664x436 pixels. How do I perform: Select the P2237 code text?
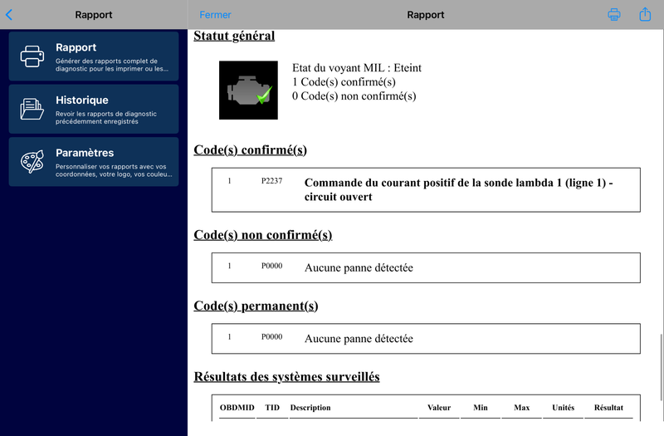tap(271, 181)
